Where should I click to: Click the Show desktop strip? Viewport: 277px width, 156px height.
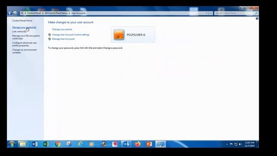coord(258,144)
